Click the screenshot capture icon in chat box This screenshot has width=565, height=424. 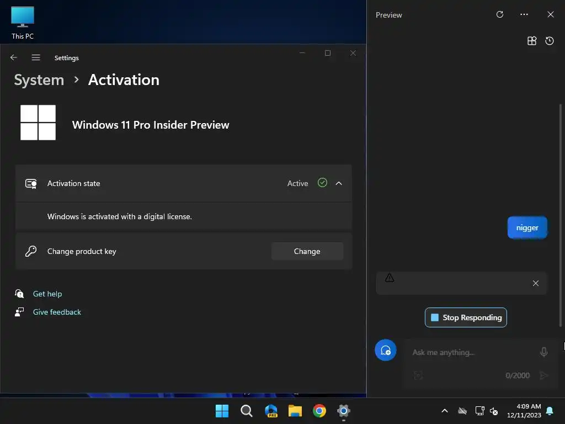click(x=418, y=375)
